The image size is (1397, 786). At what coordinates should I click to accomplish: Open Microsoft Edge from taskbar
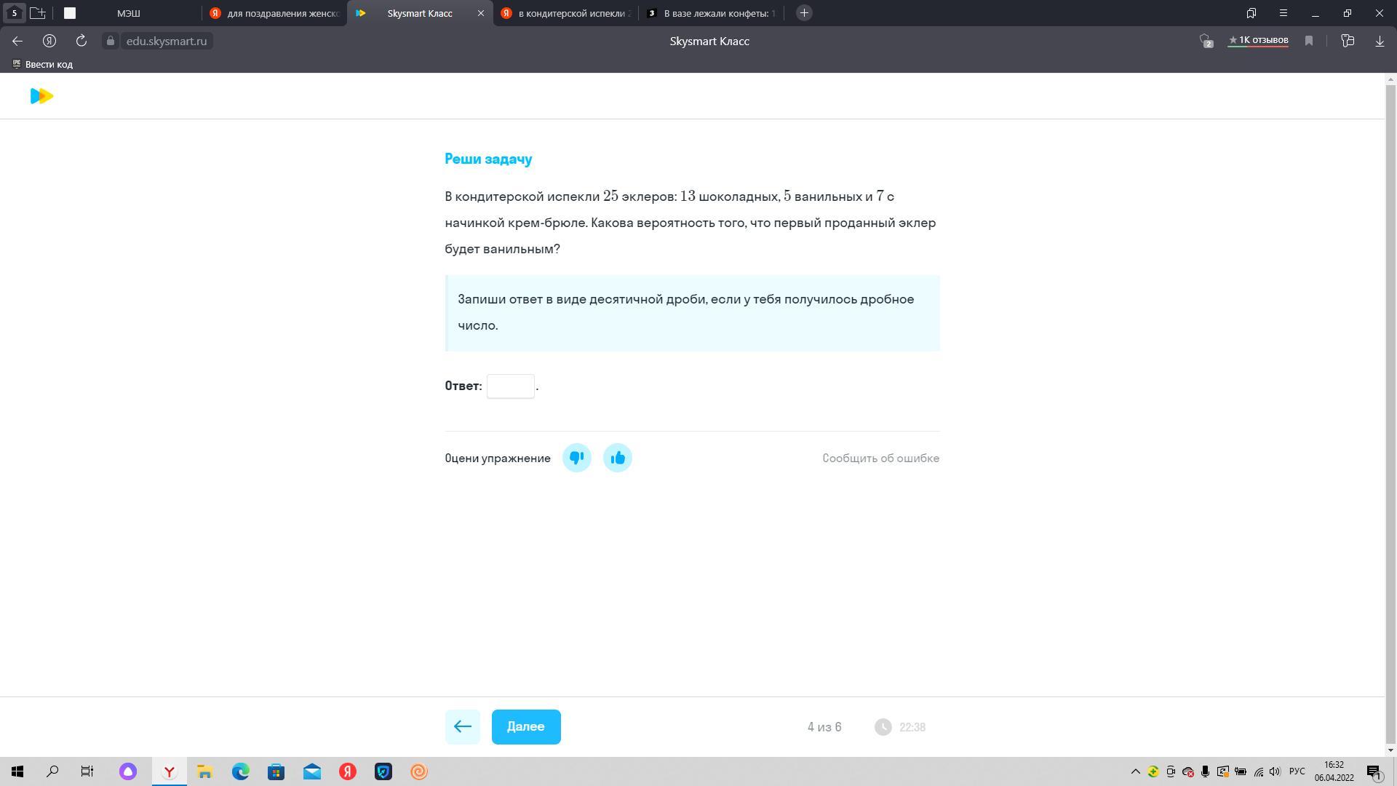tap(240, 771)
